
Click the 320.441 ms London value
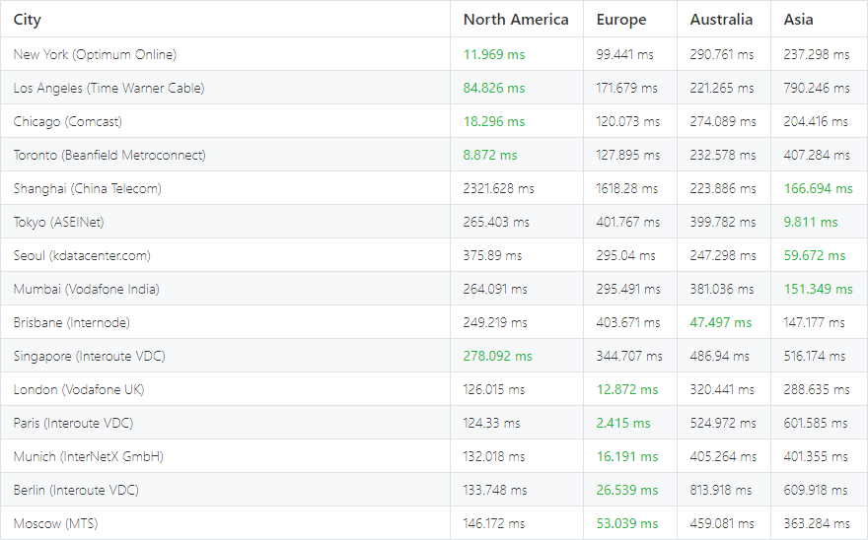pyautogui.click(x=721, y=389)
